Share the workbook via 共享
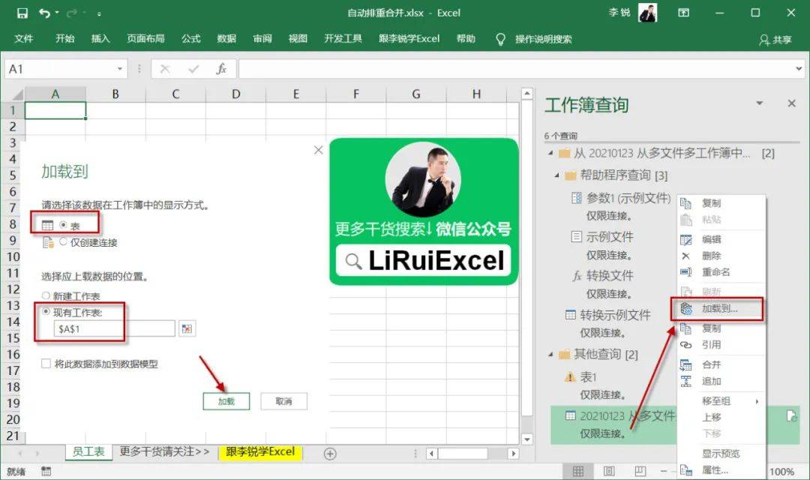810x480 pixels. click(775, 39)
